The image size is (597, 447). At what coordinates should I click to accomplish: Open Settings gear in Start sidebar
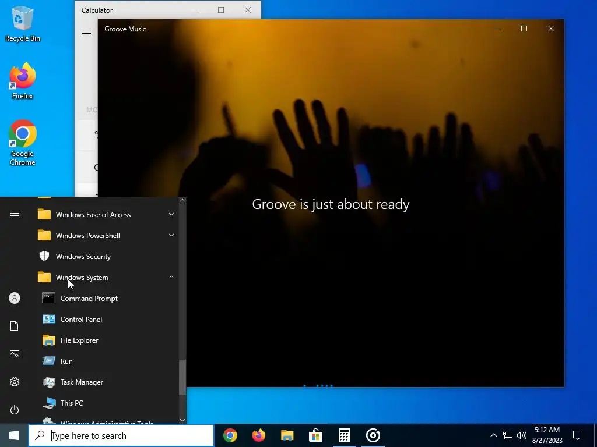(x=15, y=382)
